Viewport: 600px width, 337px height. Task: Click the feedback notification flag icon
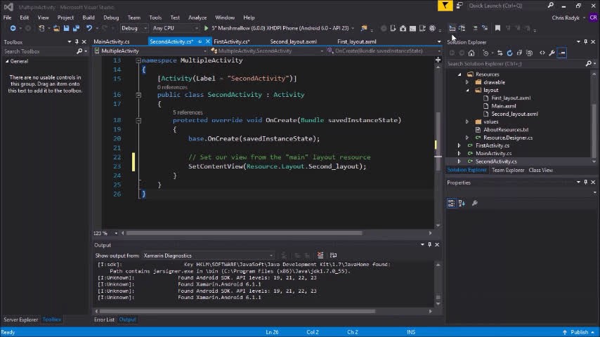point(445,6)
